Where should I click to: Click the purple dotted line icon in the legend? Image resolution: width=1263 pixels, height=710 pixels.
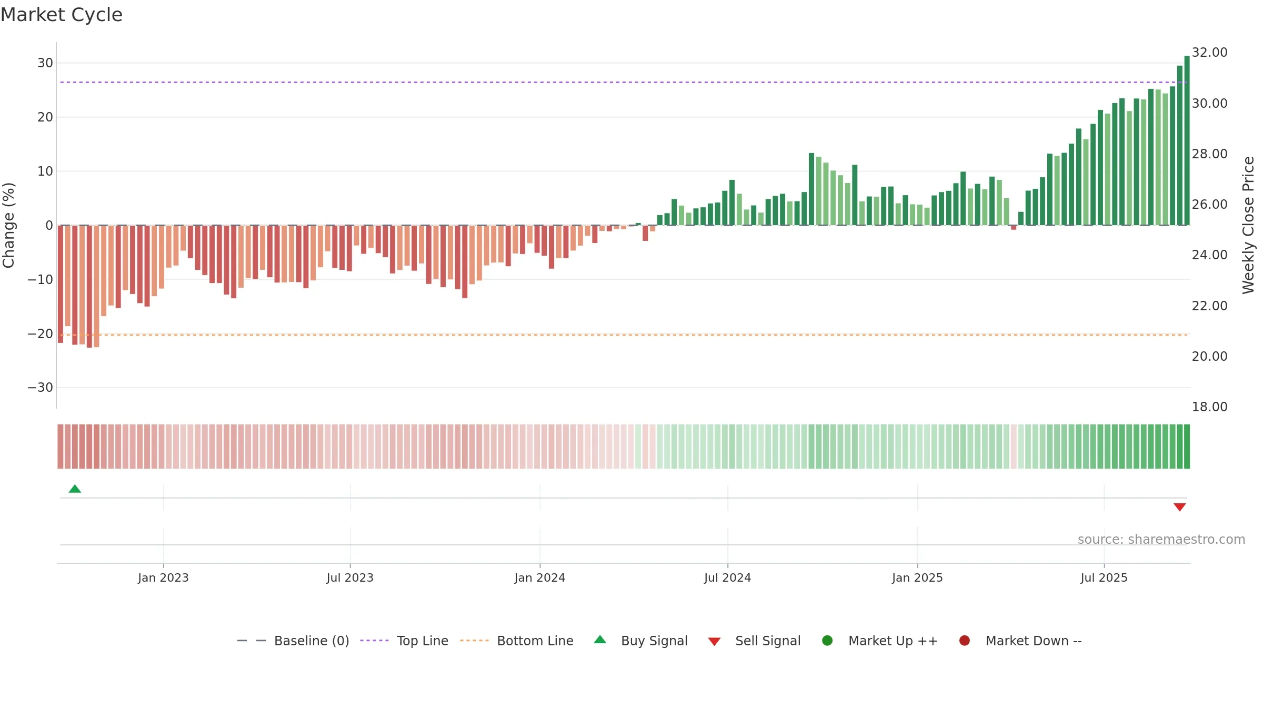click(x=374, y=641)
